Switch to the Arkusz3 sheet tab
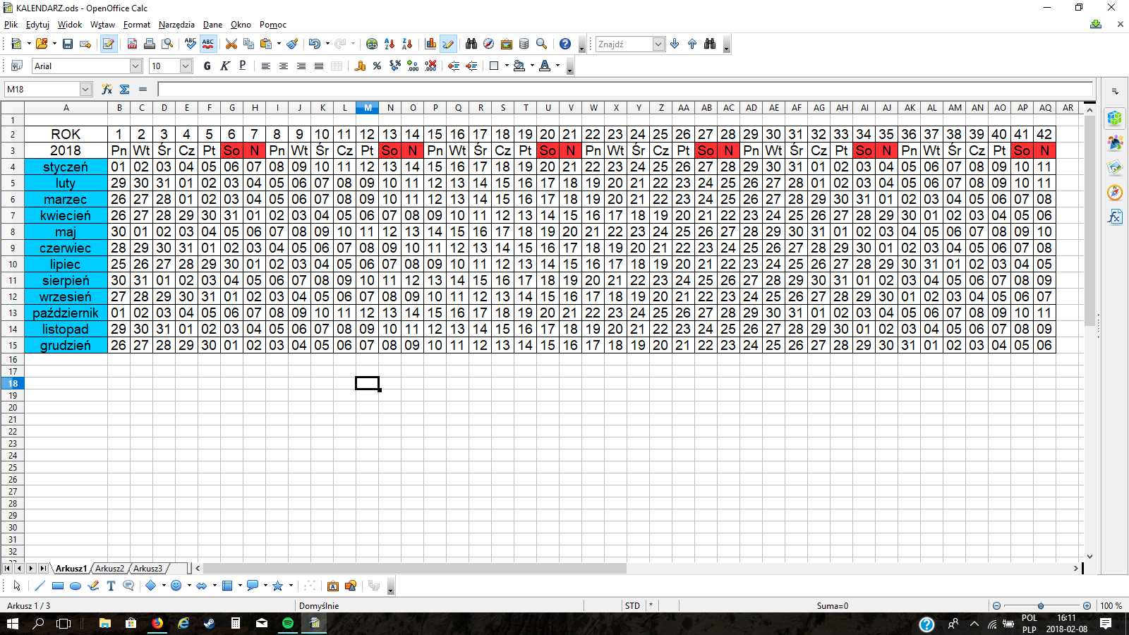The width and height of the screenshot is (1129, 635). pos(147,568)
